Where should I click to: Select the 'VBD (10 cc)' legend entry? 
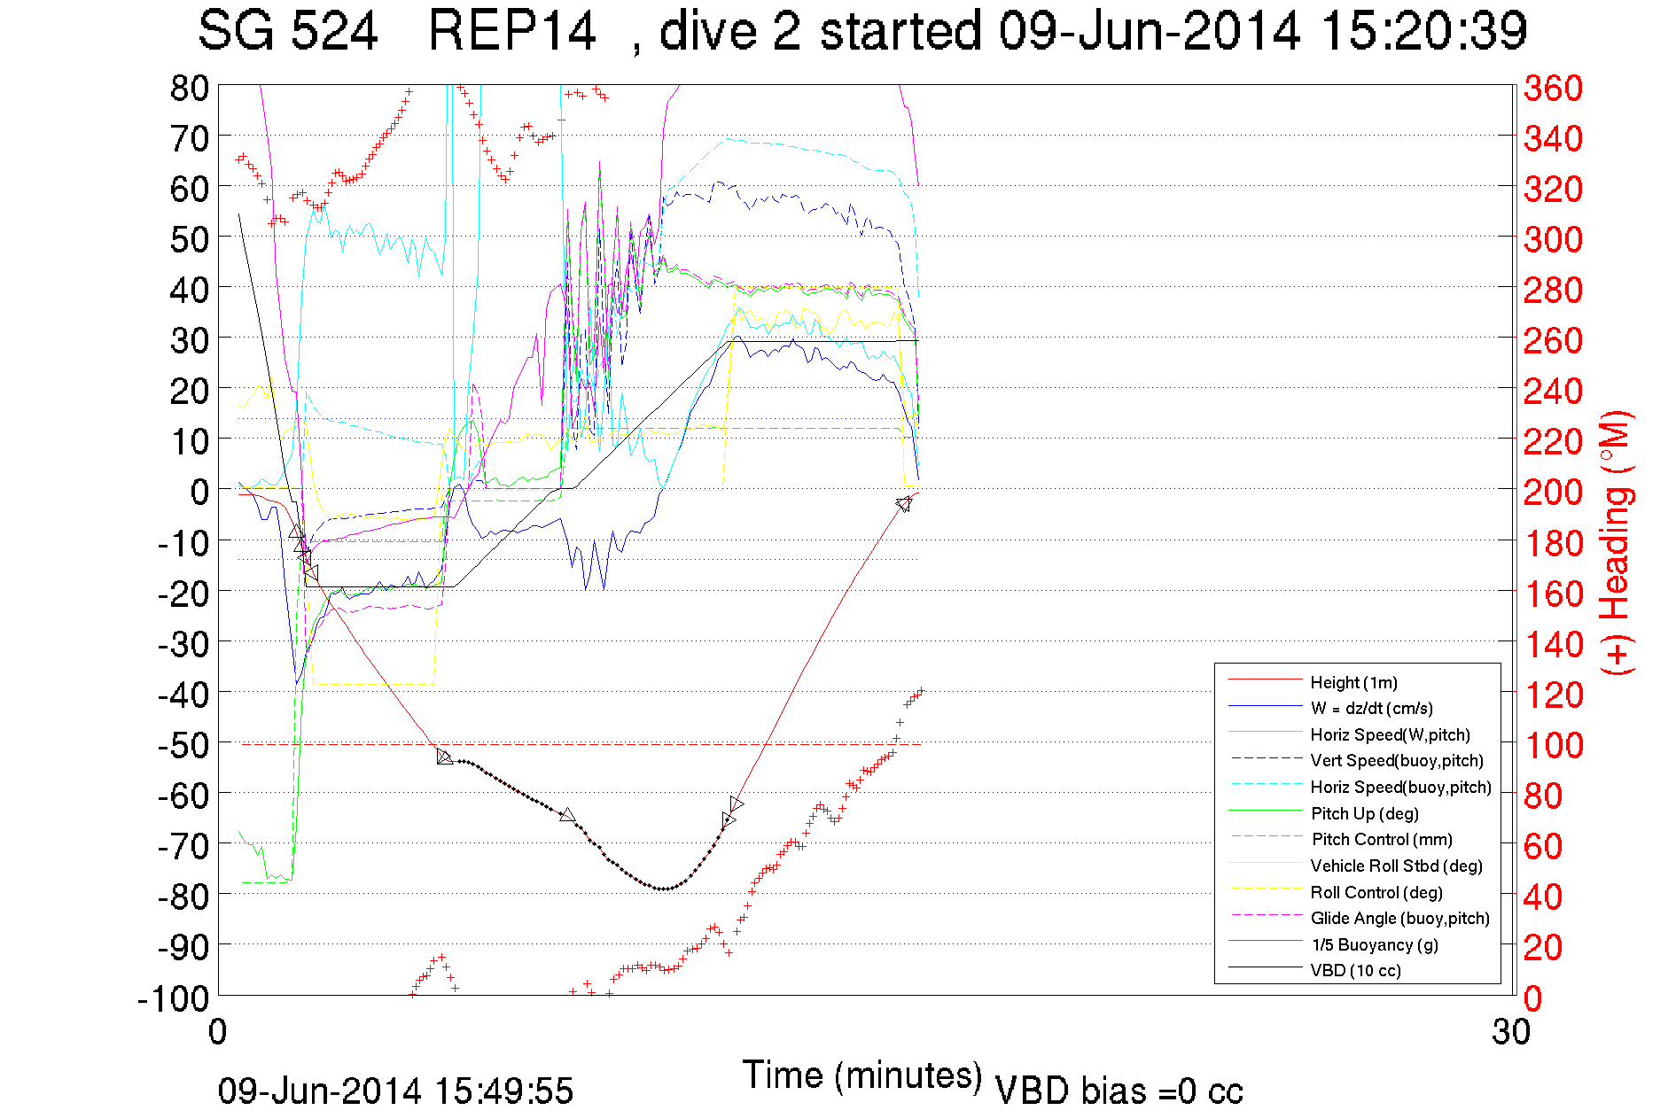1355,970
